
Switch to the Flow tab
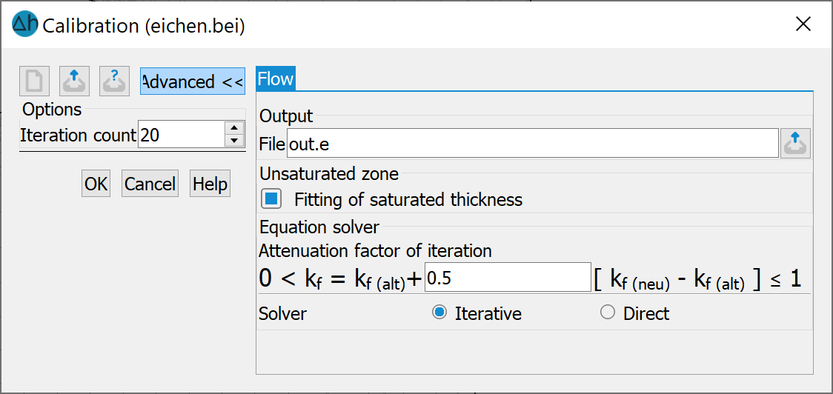click(276, 79)
